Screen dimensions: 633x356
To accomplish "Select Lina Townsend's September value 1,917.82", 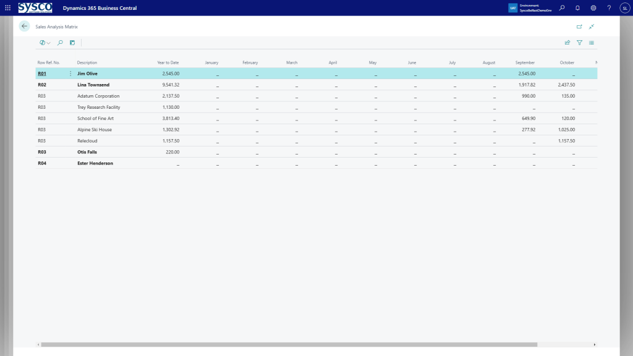I will tap(527, 85).
